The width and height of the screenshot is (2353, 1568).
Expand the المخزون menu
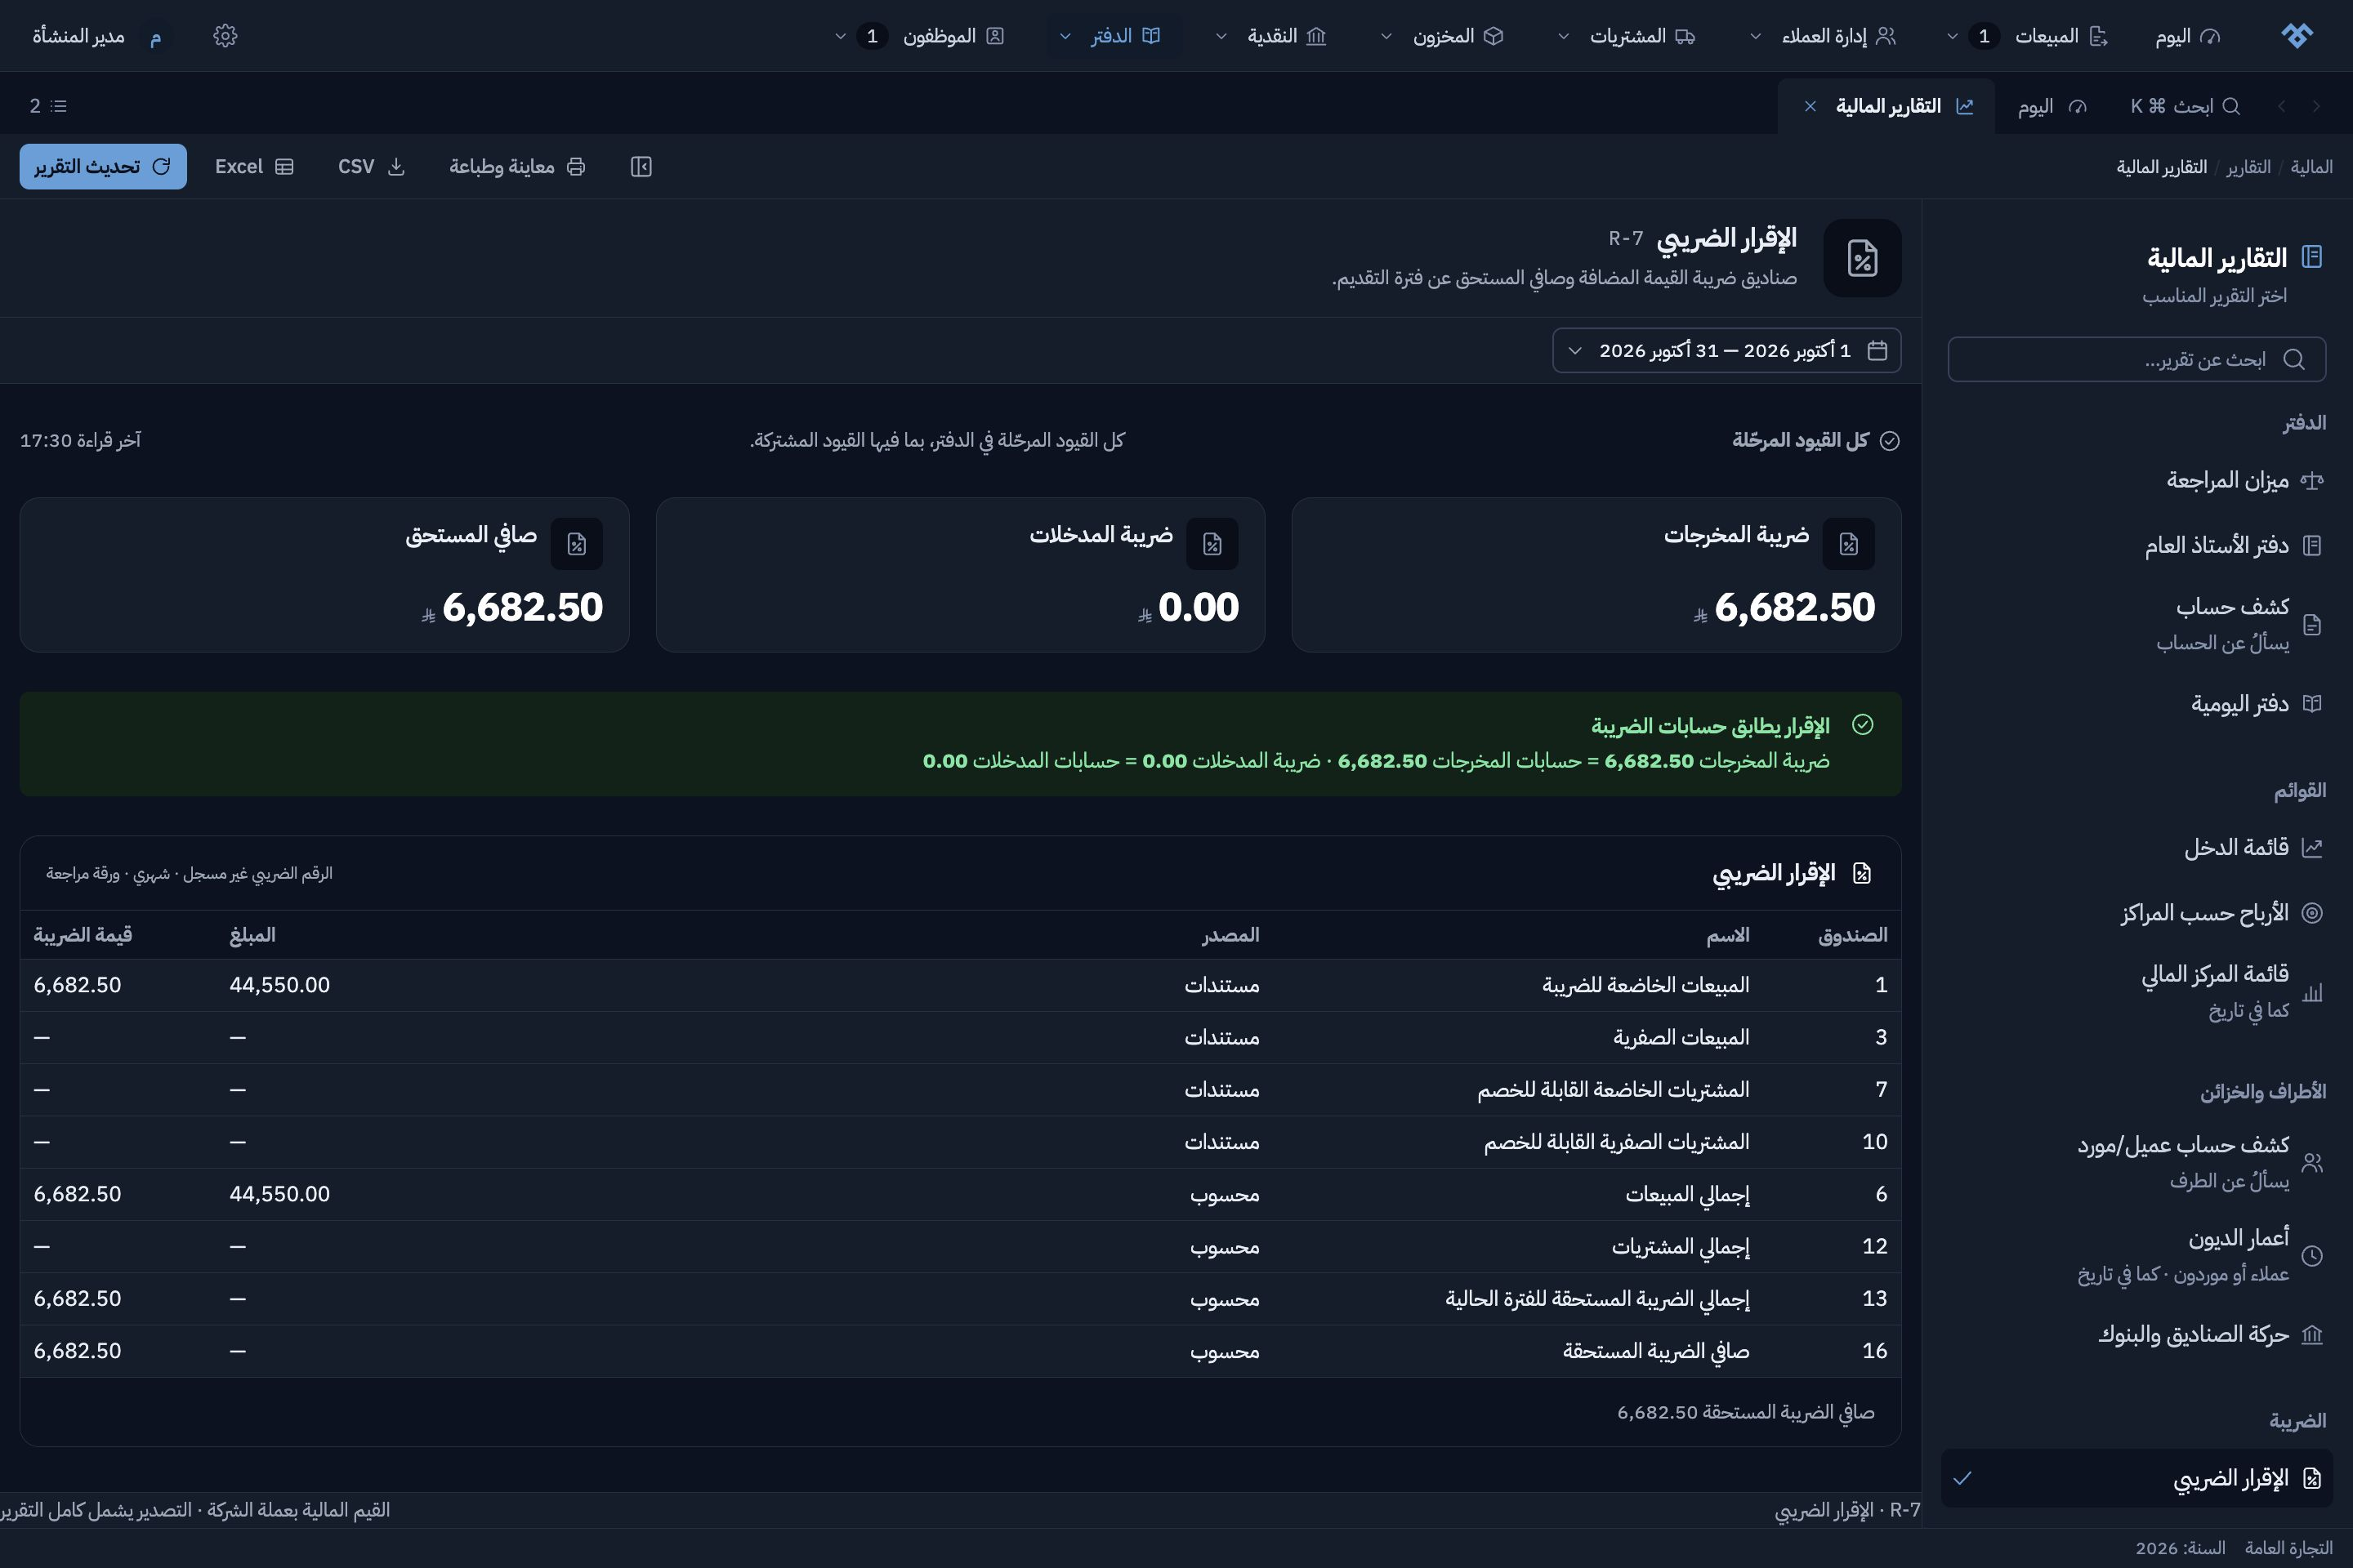[1443, 36]
